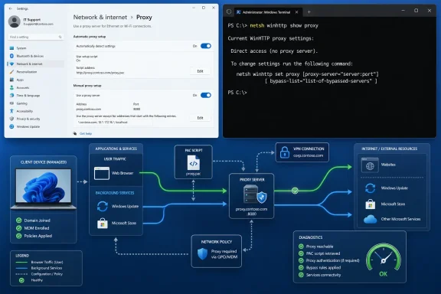Click the Domain Joined green check

(19, 220)
